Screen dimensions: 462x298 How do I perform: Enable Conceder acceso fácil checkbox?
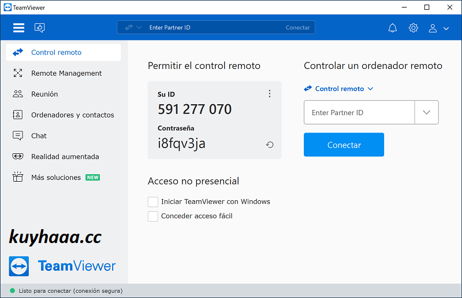pyautogui.click(x=153, y=216)
